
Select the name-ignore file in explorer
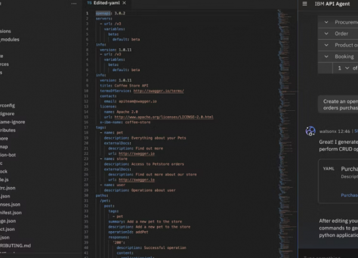[13, 122]
